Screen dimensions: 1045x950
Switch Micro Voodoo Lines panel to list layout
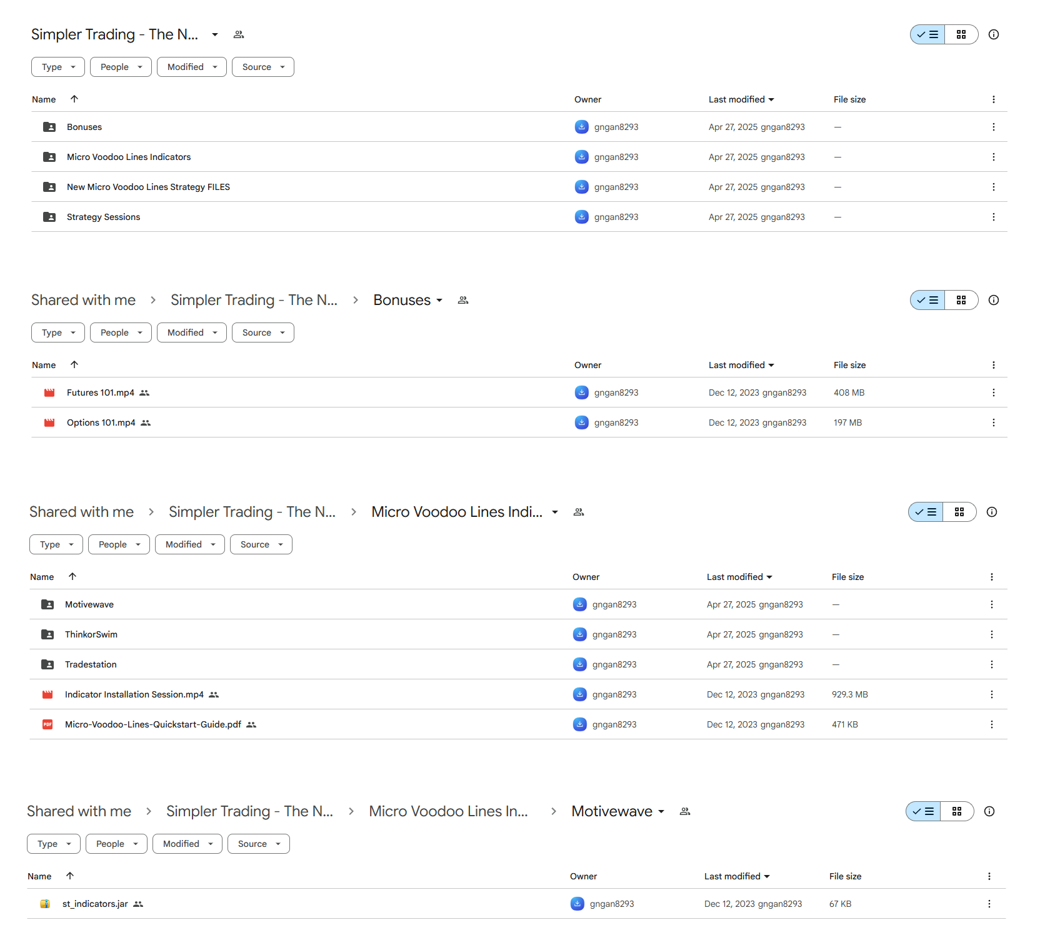click(926, 512)
